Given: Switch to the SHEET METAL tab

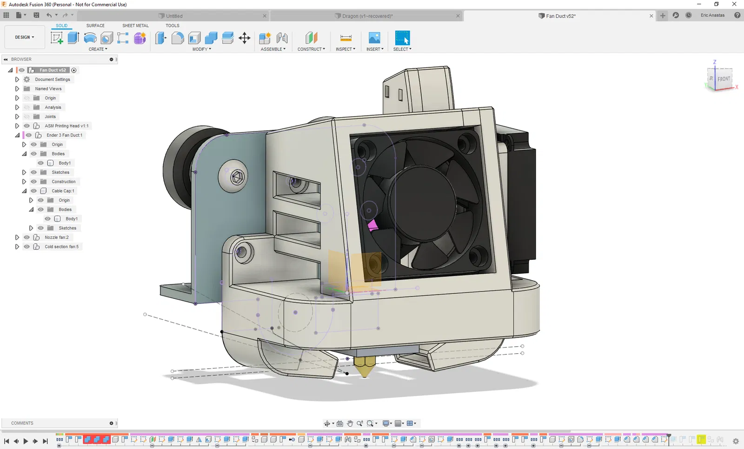Looking at the screenshot, I should [135, 26].
